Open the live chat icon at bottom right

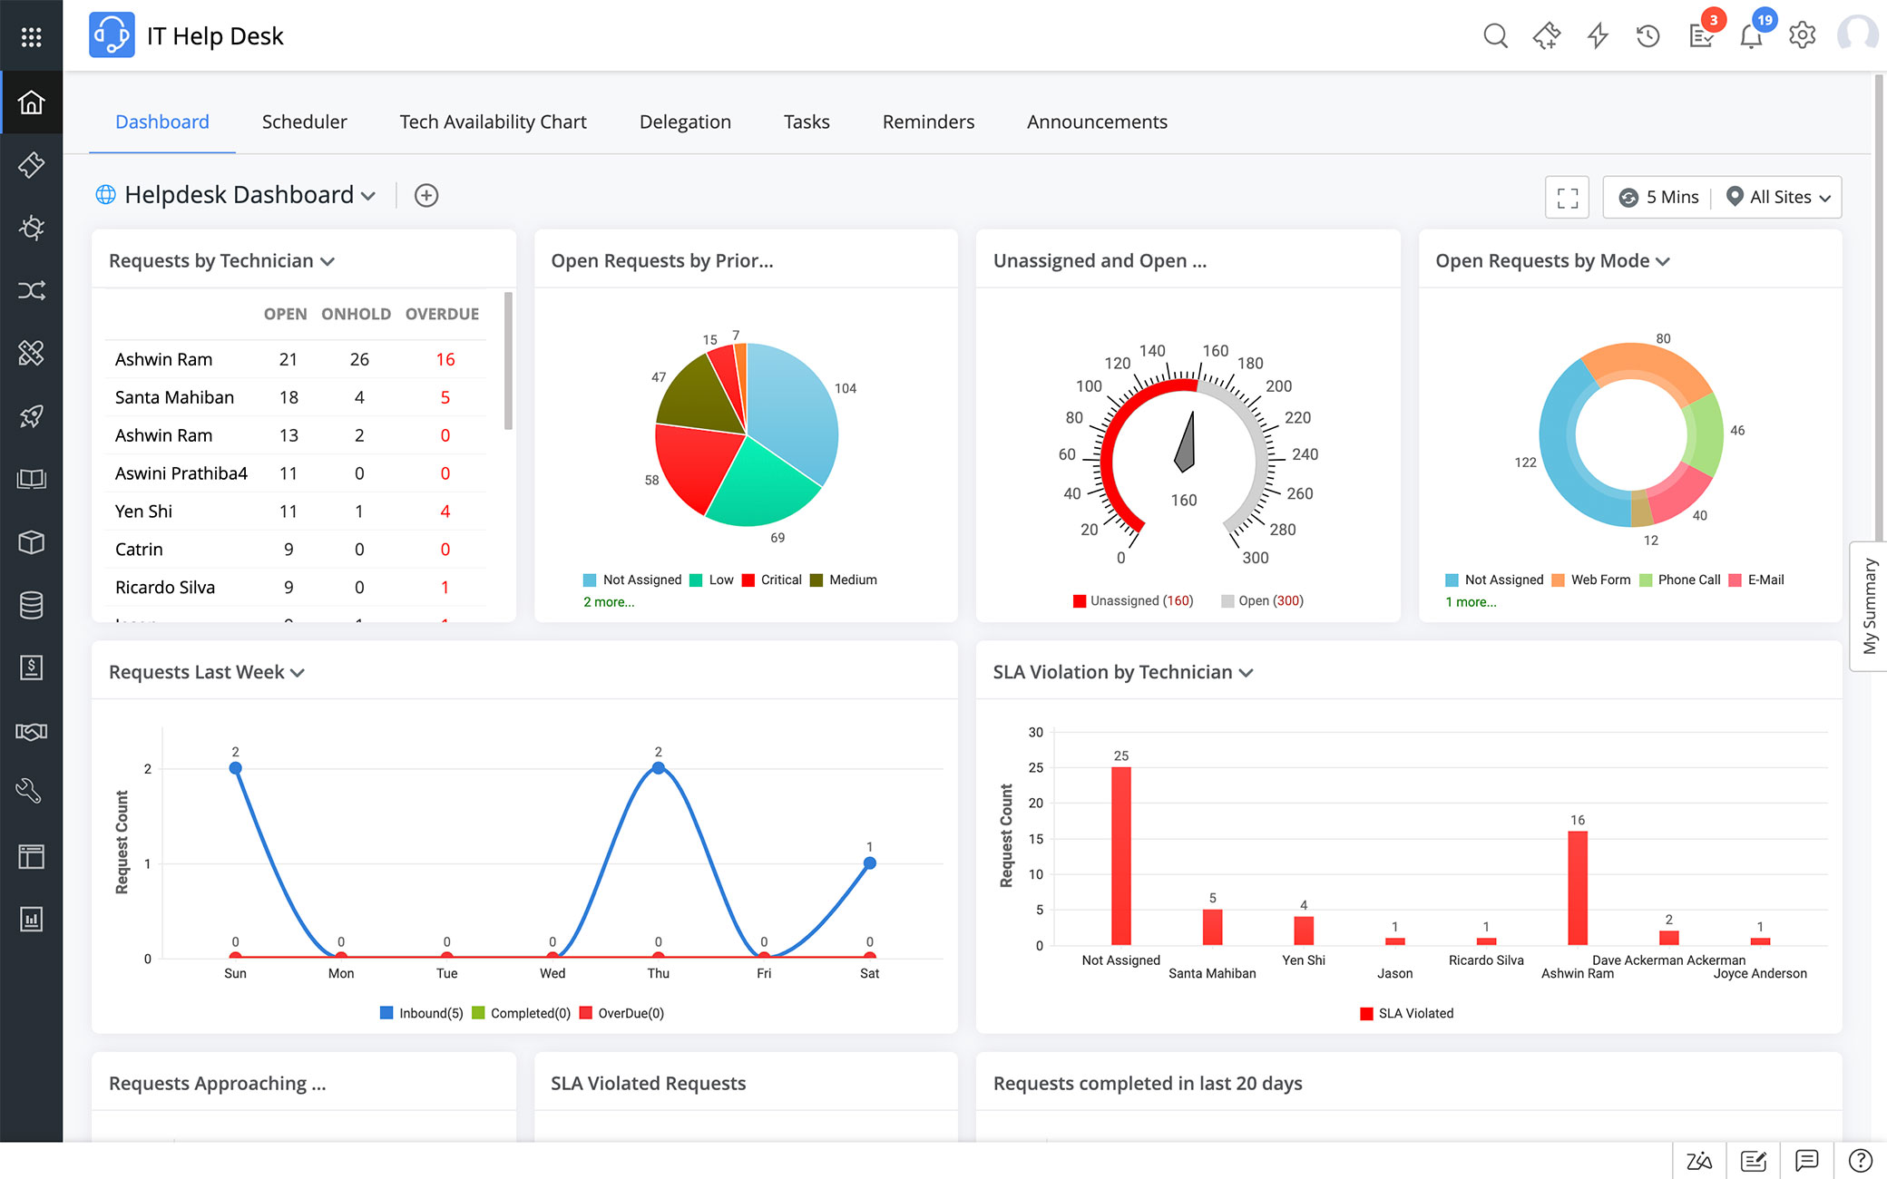tap(1807, 1161)
